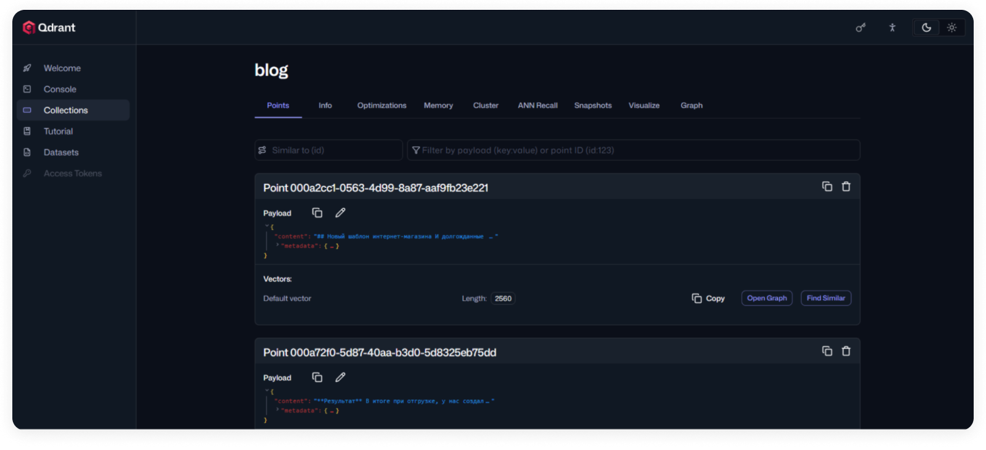The height and width of the screenshot is (450, 986).
Task: Expand metadata in point 000a2cc1 payload
Action: (278, 245)
